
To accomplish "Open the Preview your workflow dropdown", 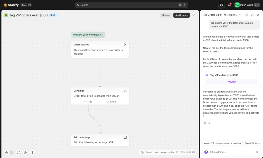I will (88, 34).
